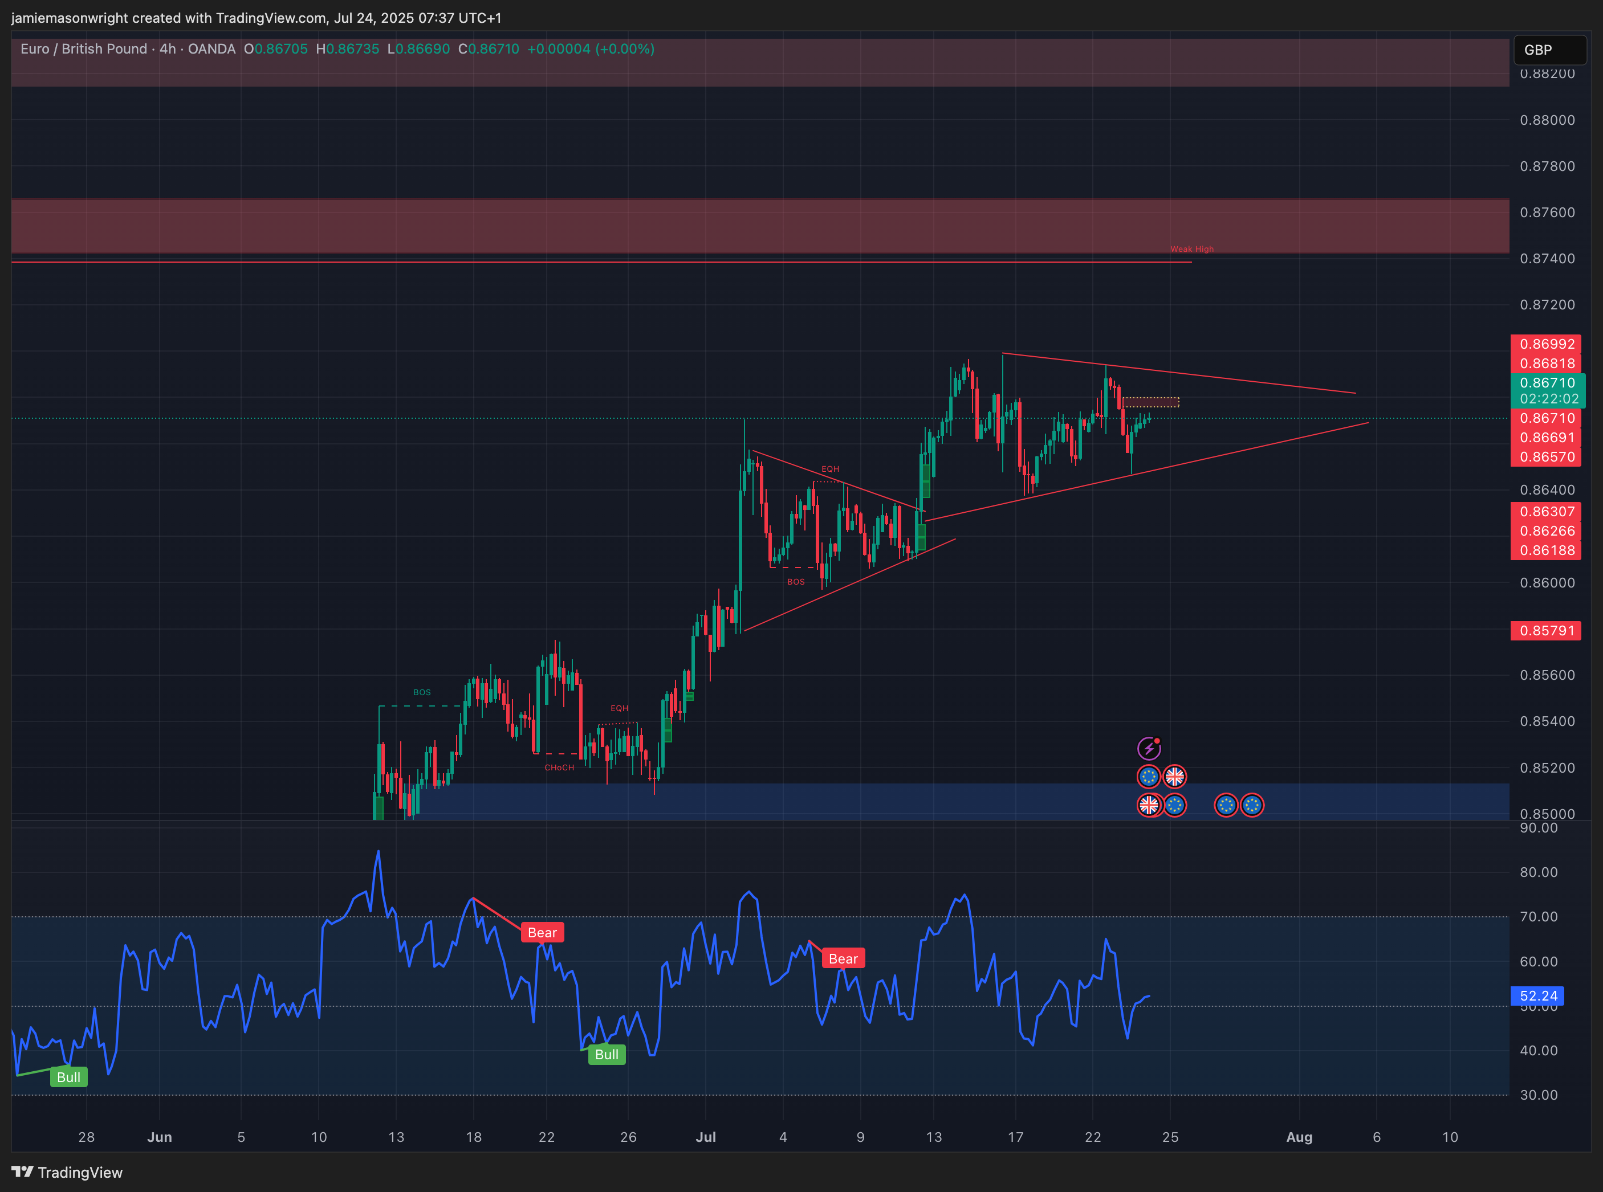Click the red 'BOS' label in July

pos(795,582)
